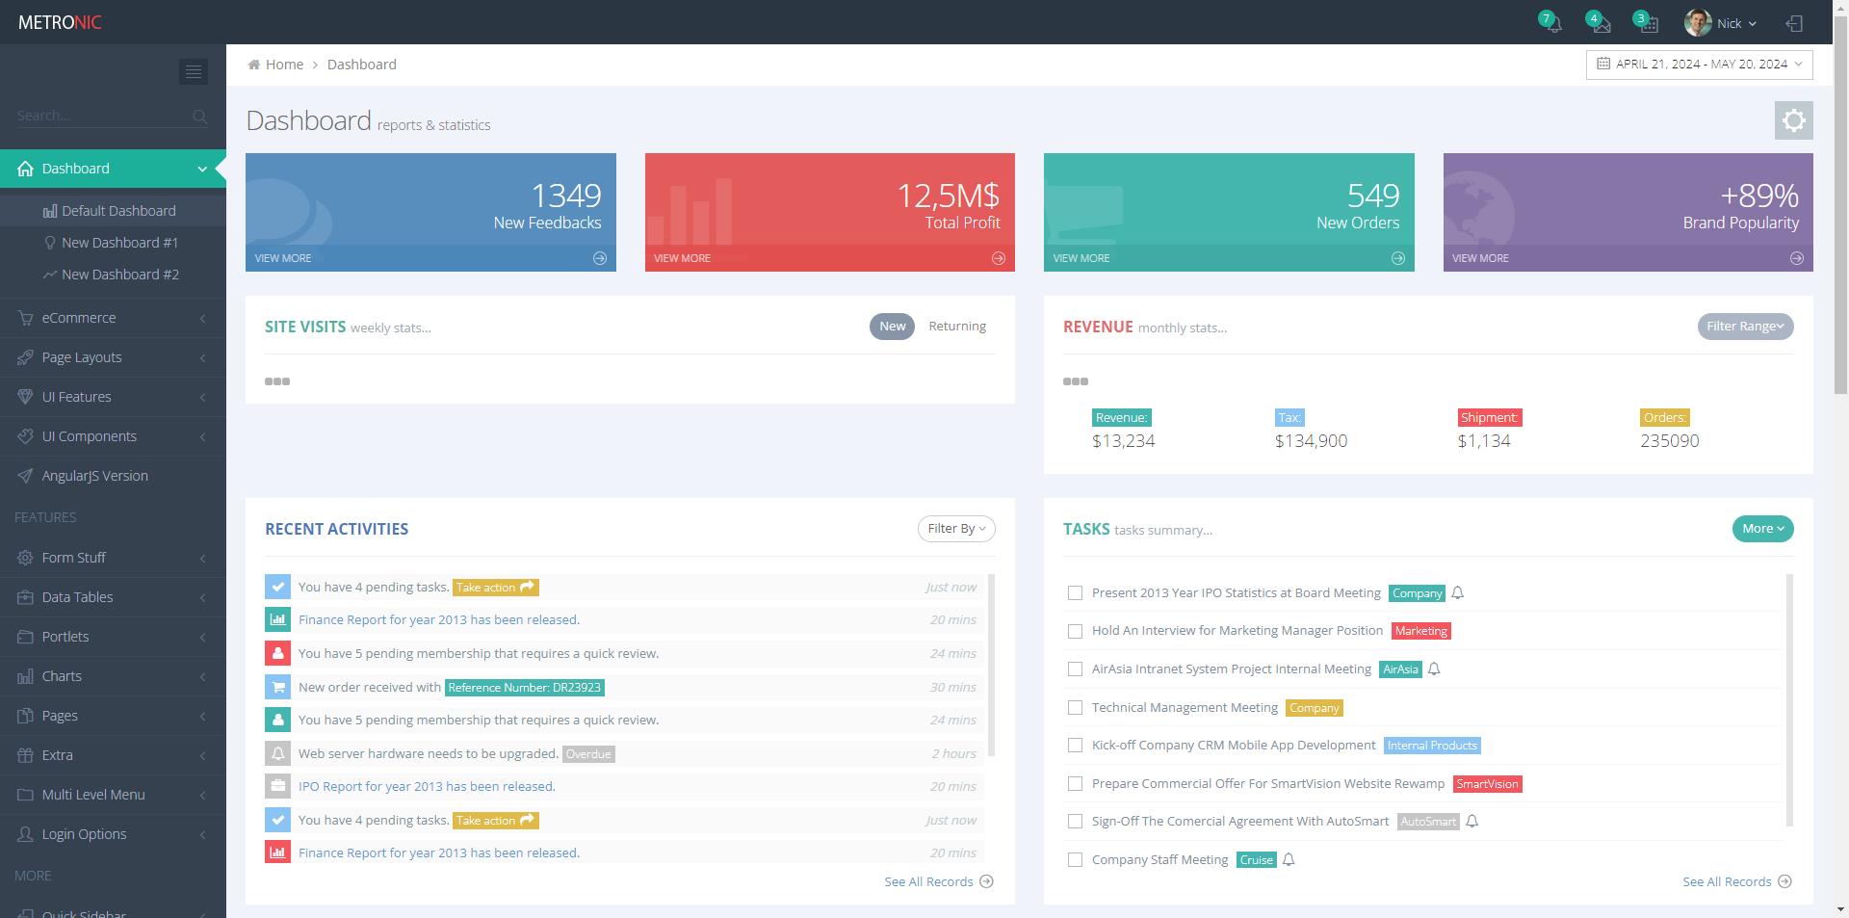Open New Dashboard #1 in sidebar
The height and width of the screenshot is (918, 1849).
(113, 243)
